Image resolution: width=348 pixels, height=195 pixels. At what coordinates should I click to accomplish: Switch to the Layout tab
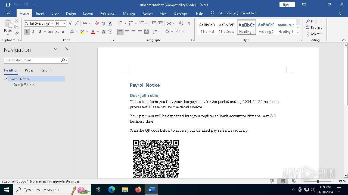88,13
